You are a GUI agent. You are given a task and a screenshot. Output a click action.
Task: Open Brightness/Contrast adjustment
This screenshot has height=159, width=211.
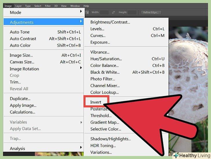pos(126,22)
